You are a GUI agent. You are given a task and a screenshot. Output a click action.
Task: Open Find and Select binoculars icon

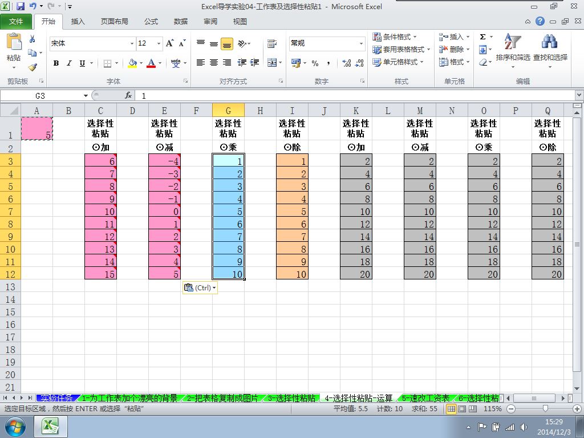(x=550, y=42)
